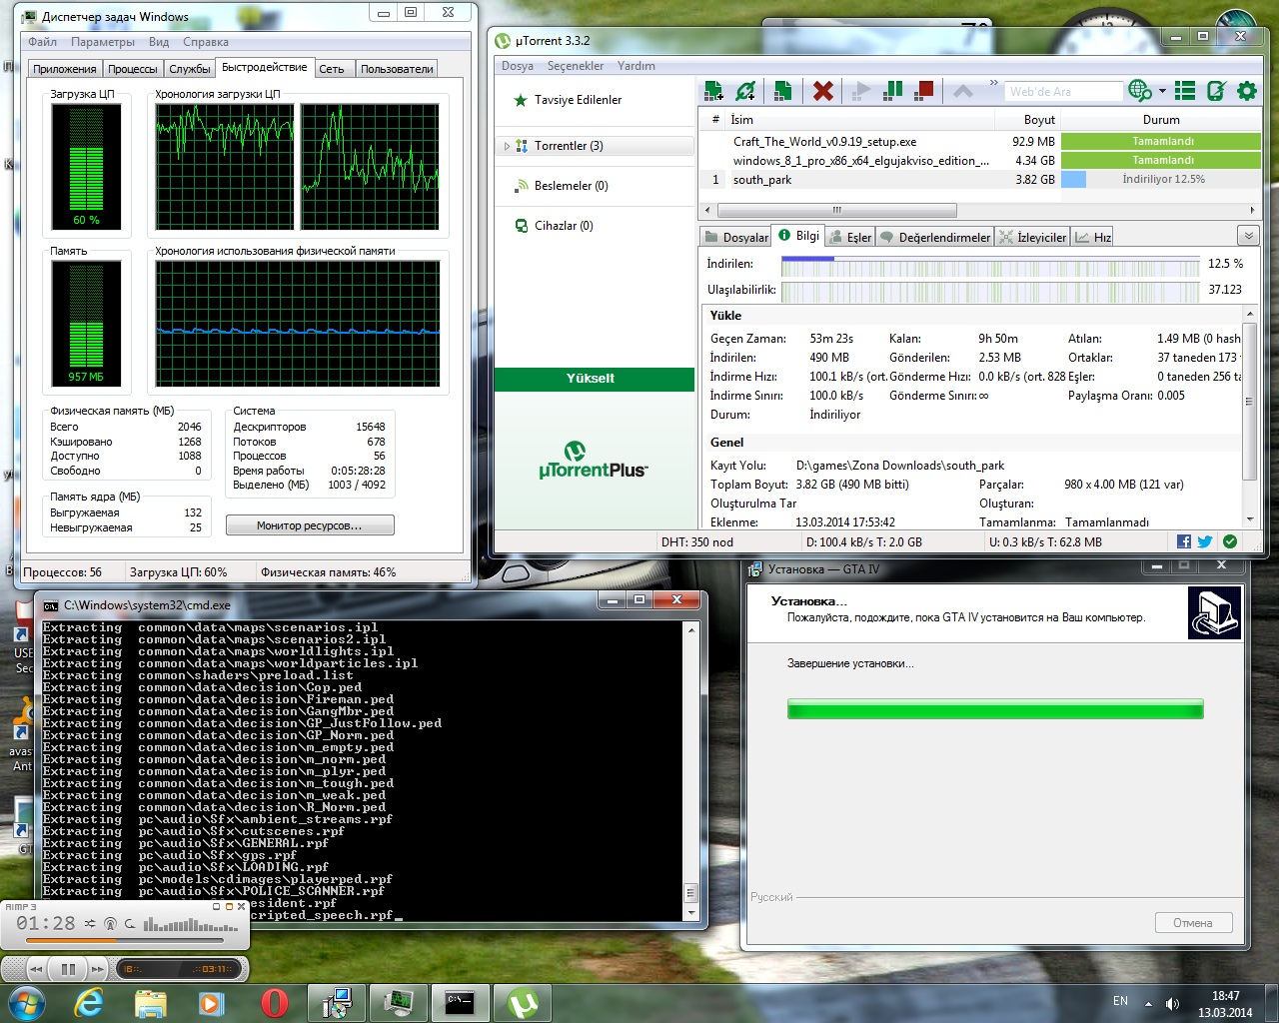Screen dimensions: 1279x1023
Task: Sort torrents by Durum column header
Action: pyautogui.click(x=1161, y=120)
